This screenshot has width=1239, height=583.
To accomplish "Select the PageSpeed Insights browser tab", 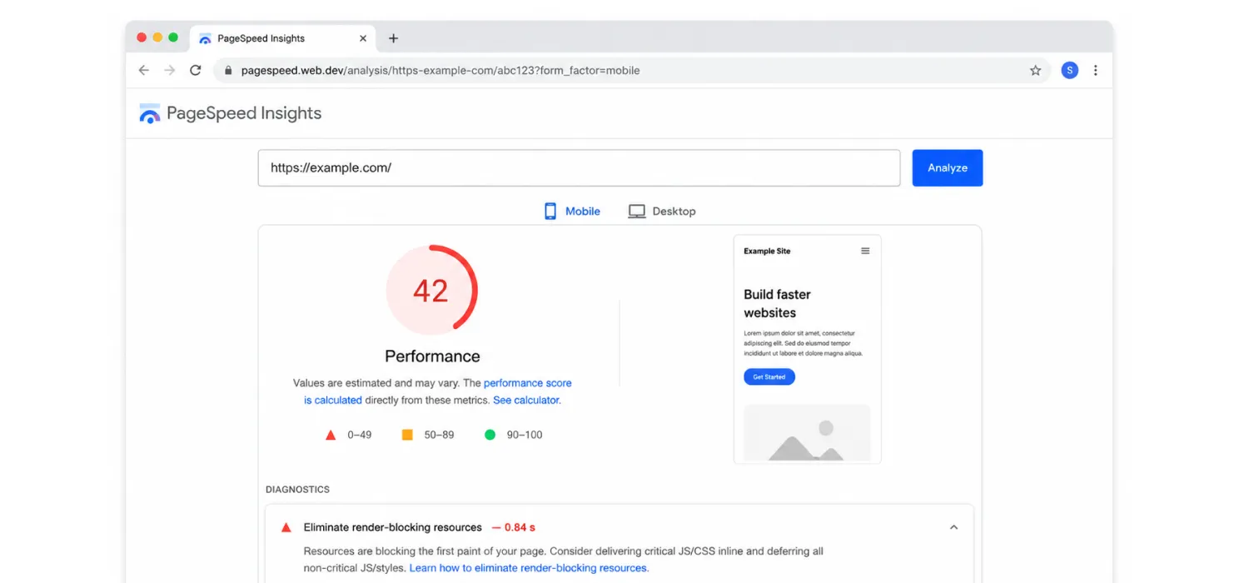I will [x=283, y=38].
